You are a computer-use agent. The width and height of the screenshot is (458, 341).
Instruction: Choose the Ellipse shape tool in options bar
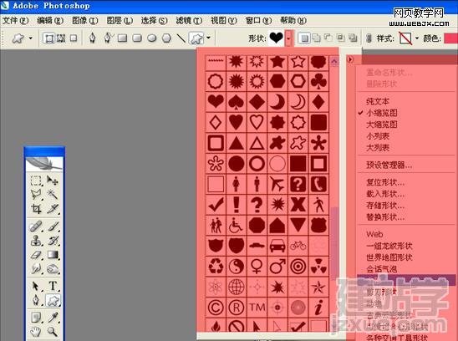click(151, 38)
